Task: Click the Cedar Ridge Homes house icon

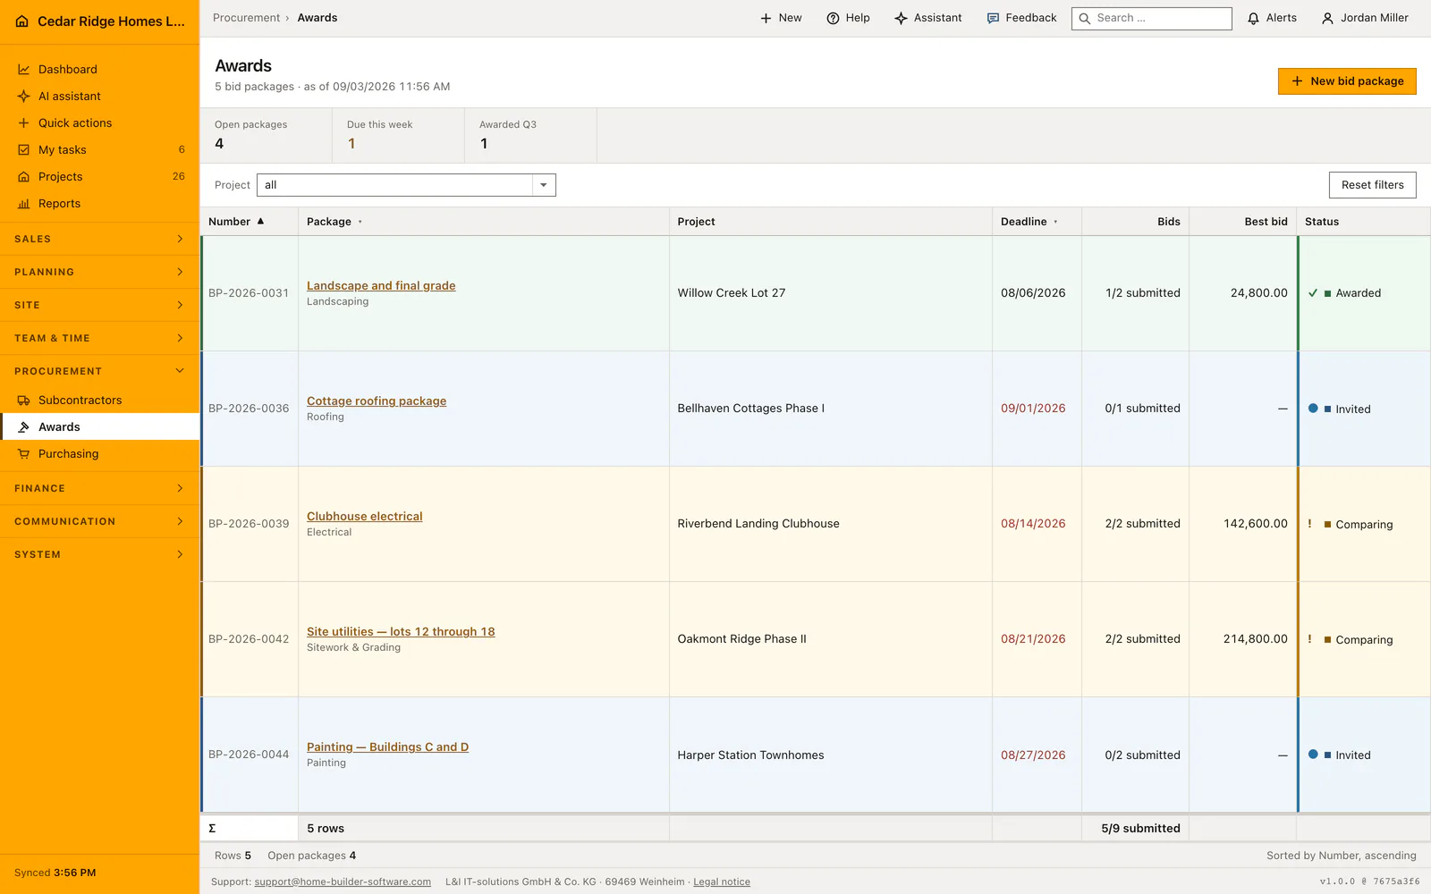Action: (22, 21)
